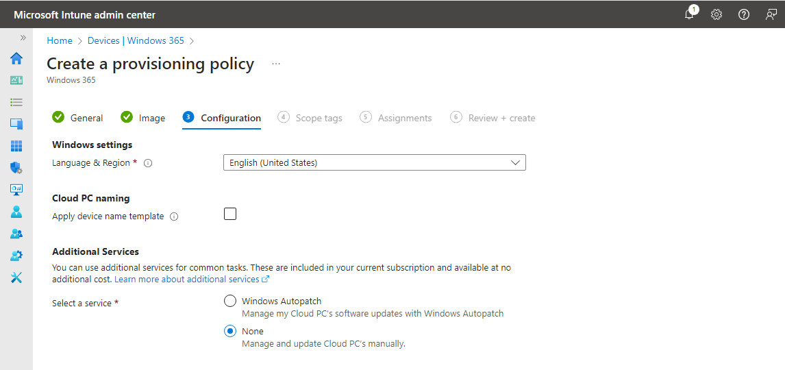Open the Apps grid icon in the sidebar
Viewport: 785px width, 370px height.
[16, 146]
